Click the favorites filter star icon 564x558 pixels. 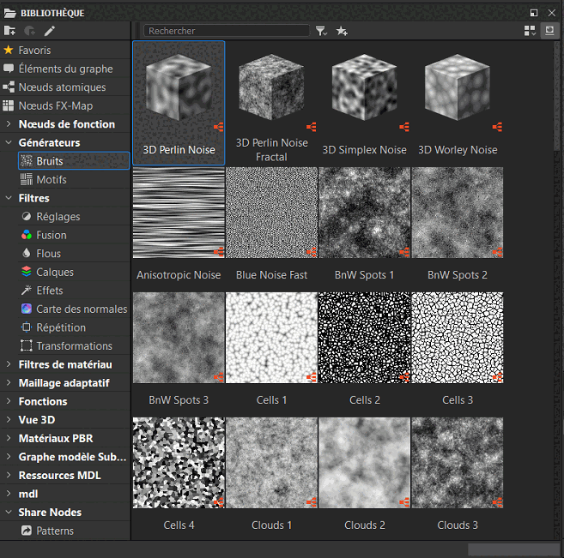pyautogui.click(x=342, y=31)
